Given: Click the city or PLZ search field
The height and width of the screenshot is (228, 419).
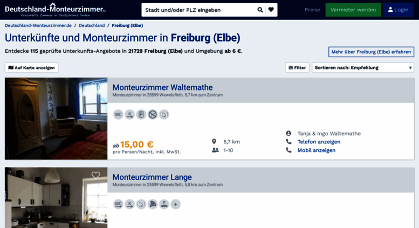Looking at the screenshot, I should 199,10.
